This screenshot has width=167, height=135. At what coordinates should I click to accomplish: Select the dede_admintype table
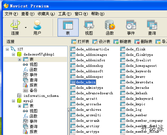90,88
